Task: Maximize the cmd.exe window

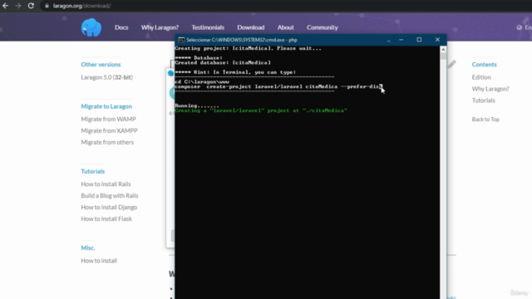Action: click(x=419, y=40)
